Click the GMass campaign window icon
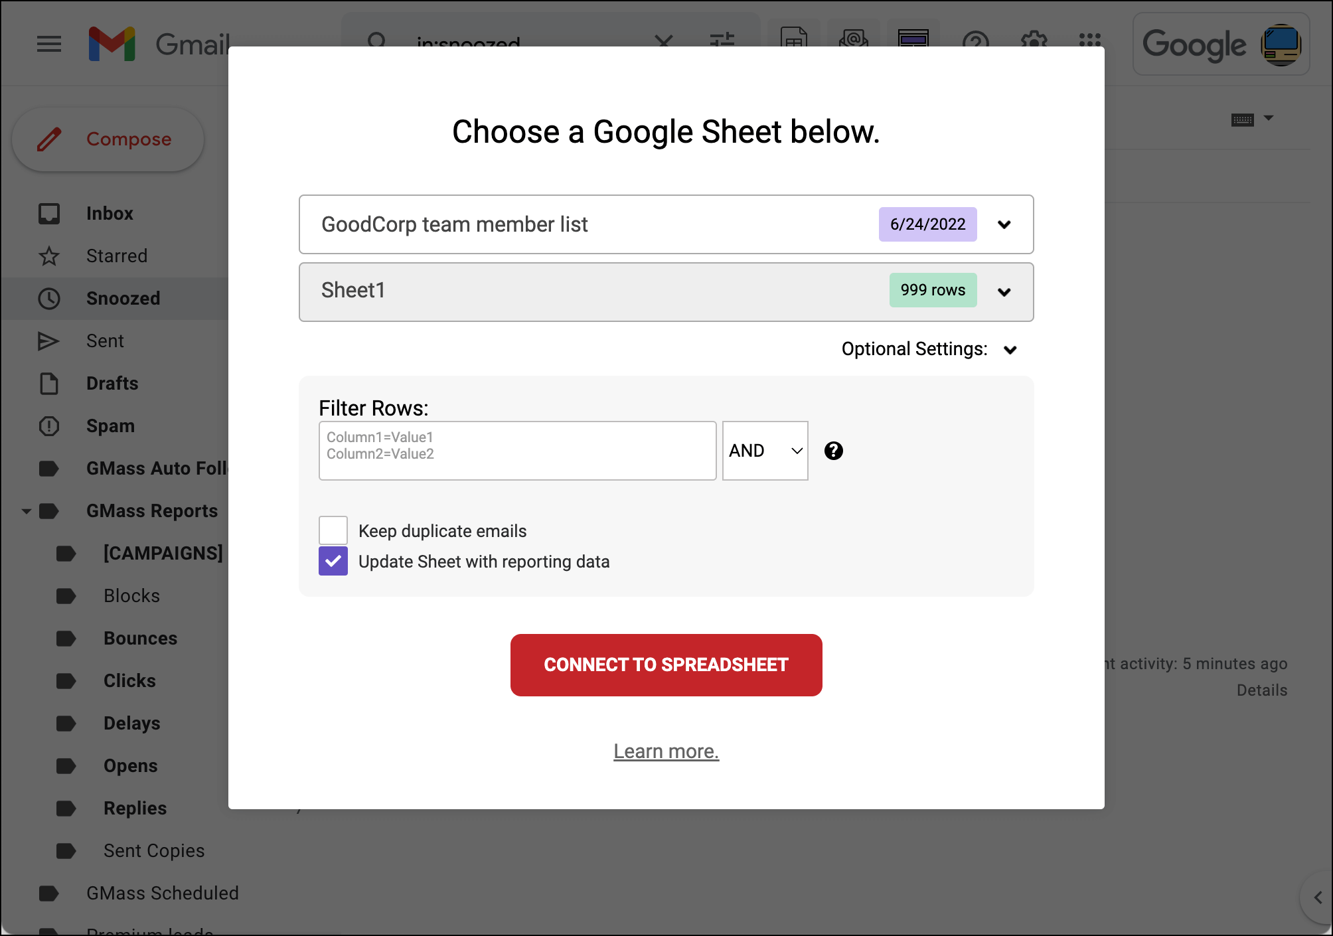The width and height of the screenshot is (1333, 936). pos(913,37)
